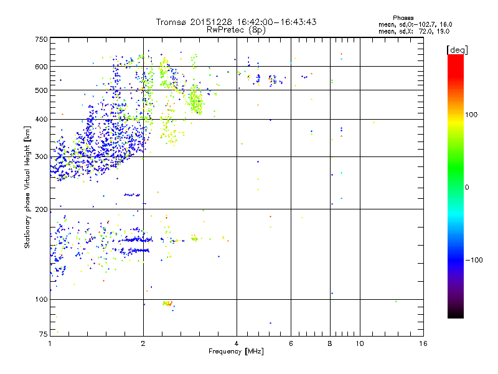498x374 pixels.
Task: Click the orange-yellow echo cluster just below 100 km
Action: [x=167, y=304]
